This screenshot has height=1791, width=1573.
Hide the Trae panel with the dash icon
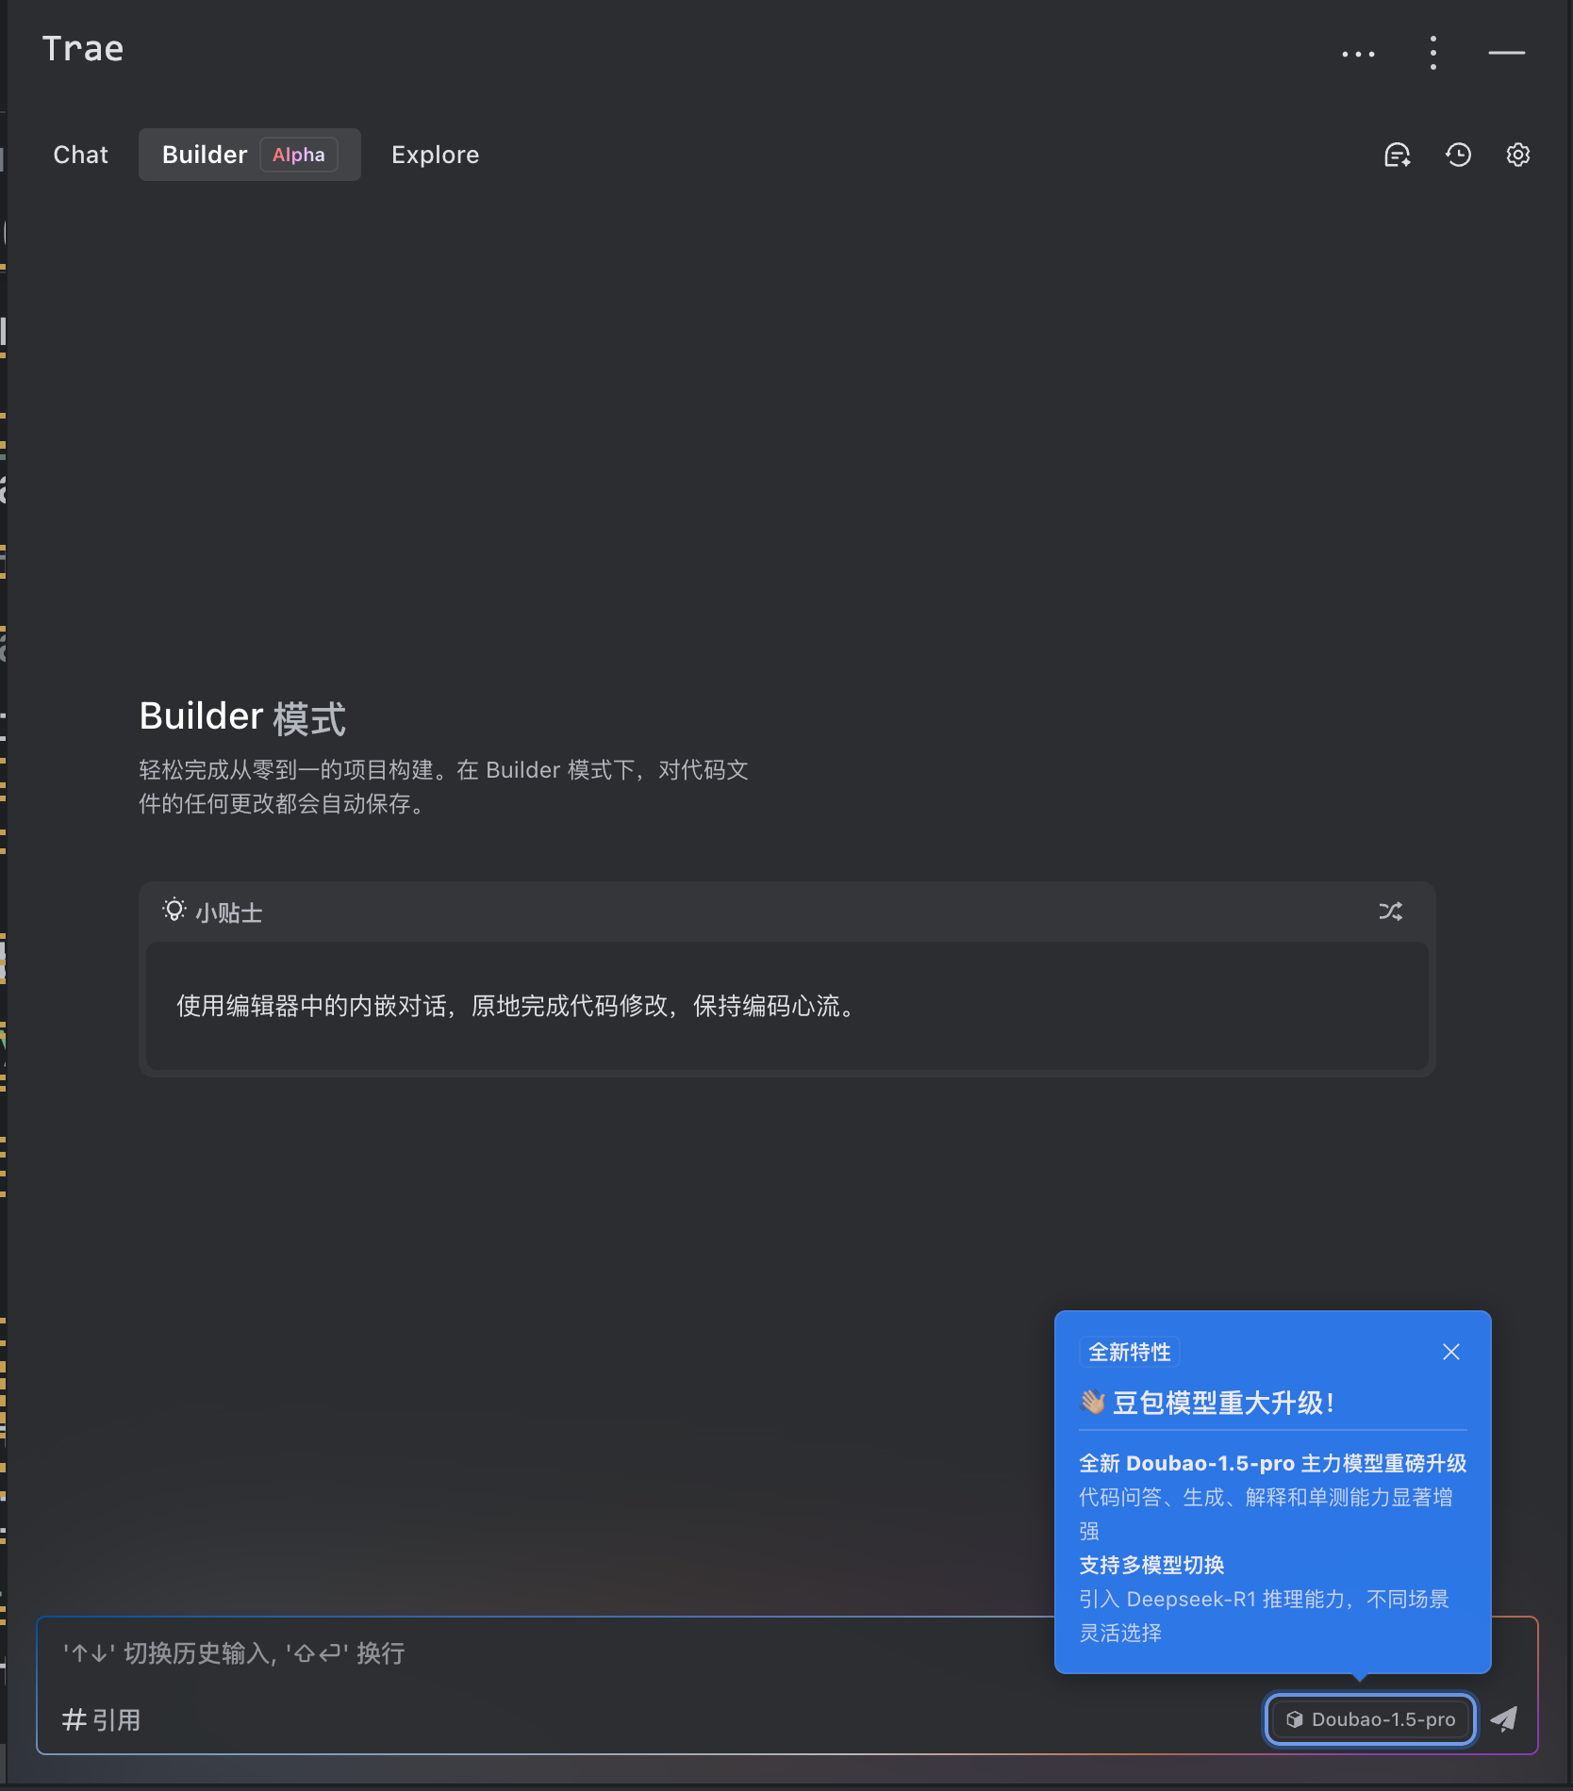click(1506, 53)
